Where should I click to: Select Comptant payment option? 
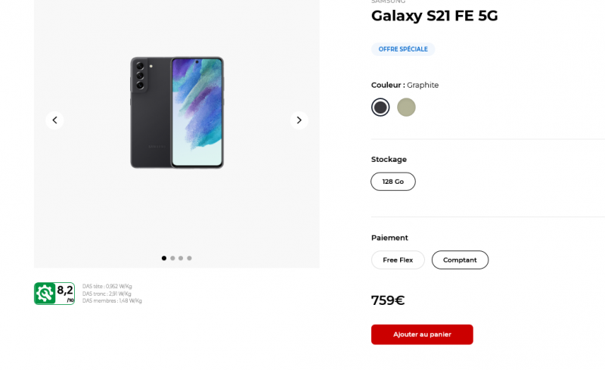(x=460, y=260)
